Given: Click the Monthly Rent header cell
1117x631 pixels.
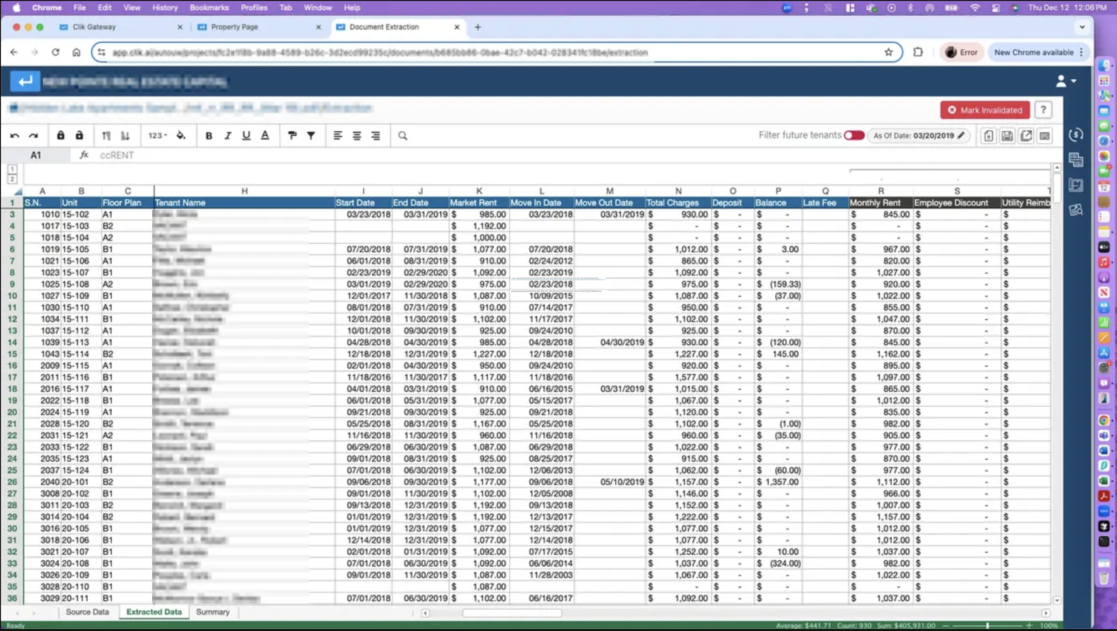Looking at the screenshot, I should [881, 202].
